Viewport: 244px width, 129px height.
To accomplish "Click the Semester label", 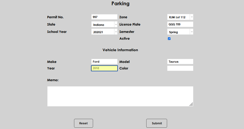I will (127, 32).
